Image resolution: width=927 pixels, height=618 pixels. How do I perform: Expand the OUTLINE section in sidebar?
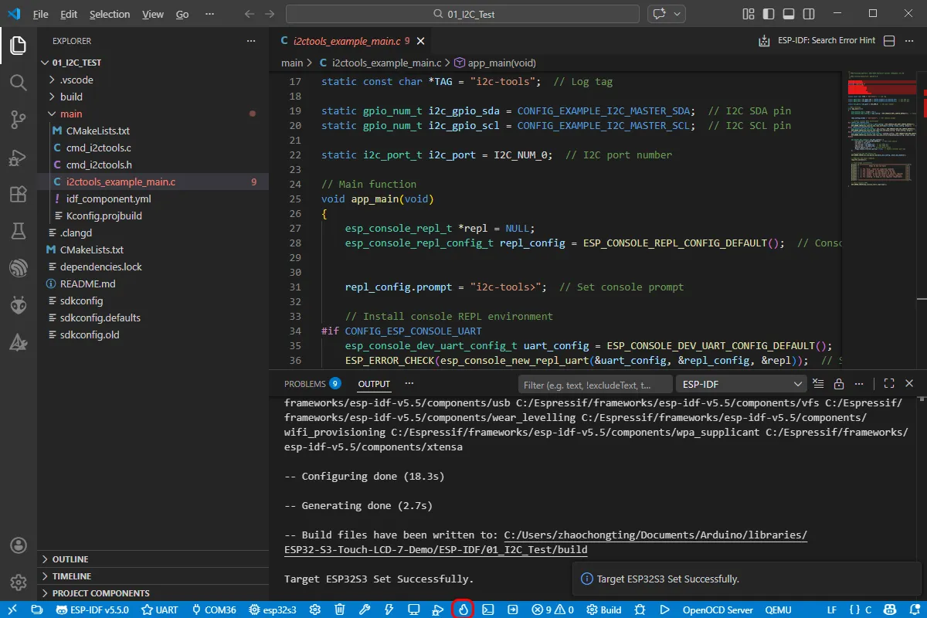coord(70,559)
